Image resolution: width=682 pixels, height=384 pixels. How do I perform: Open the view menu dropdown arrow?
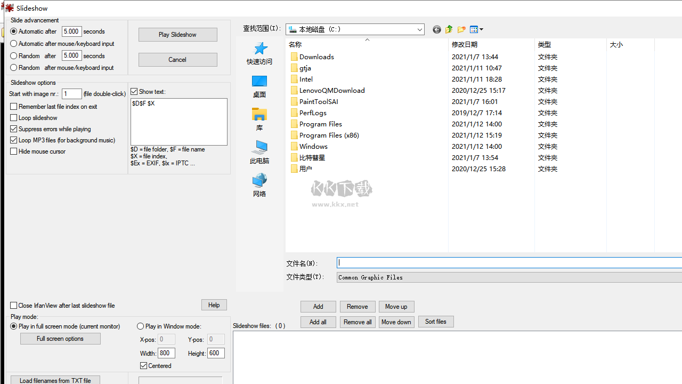coord(481,30)
